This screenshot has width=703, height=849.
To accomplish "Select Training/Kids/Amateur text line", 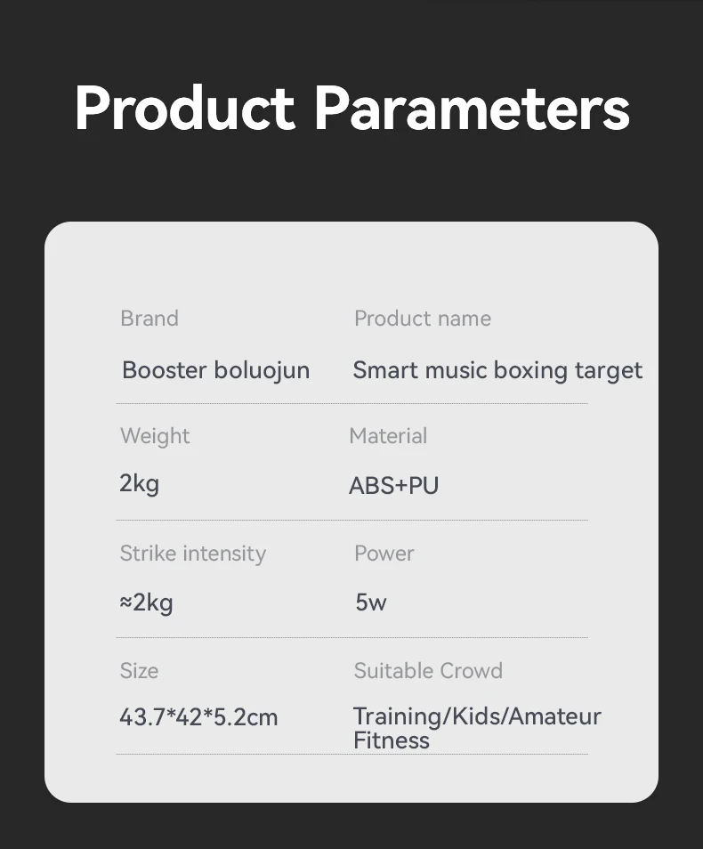I will tap(477, 716).
